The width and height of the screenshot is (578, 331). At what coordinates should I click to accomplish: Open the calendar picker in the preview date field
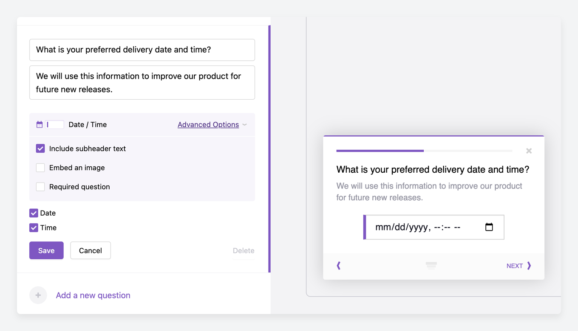click(489, 227)
